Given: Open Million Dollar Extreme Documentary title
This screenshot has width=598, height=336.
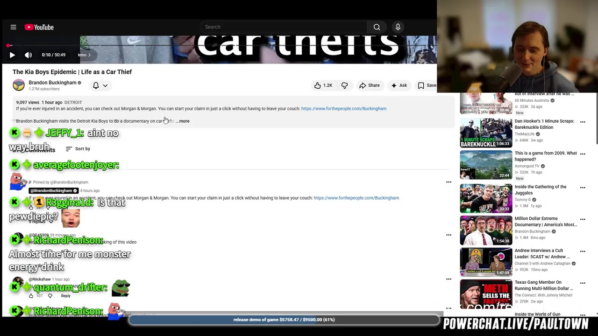Looking at the screenshot, I should (x=546, y=222).
